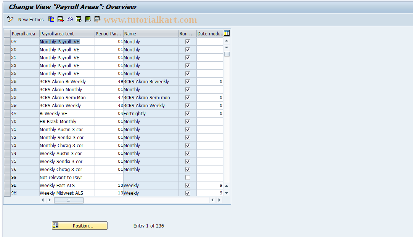Click the Display/Change toggle pencil icon
This screenshot has height=237, width=413.
tap(10, 19)
